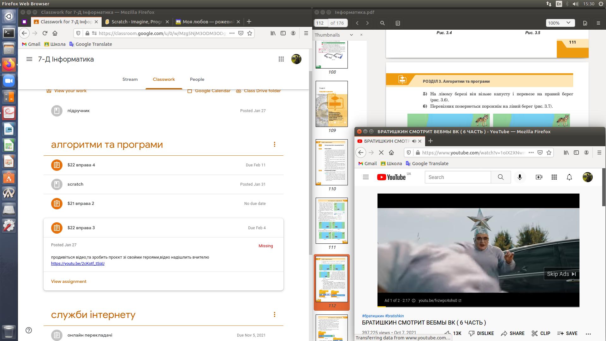Click the YouTube voice search microphone
The height and width of the screenshot is (341, 606).
pyautogui.click(x=520, y=177)
